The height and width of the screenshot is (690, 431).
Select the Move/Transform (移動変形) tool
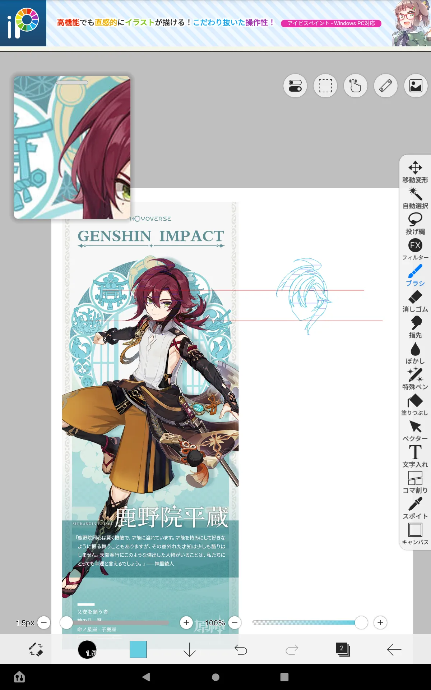pyautogui.click(x=415, y=172)
